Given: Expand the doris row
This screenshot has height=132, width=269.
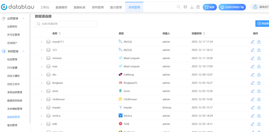Looking at the screenshot, I should (42, 91).
